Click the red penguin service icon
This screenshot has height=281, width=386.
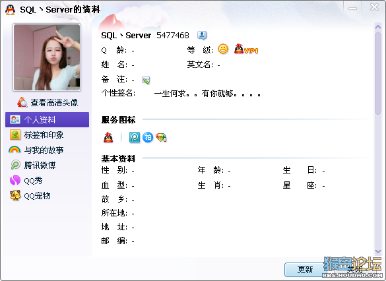click(x=108, y=137)
